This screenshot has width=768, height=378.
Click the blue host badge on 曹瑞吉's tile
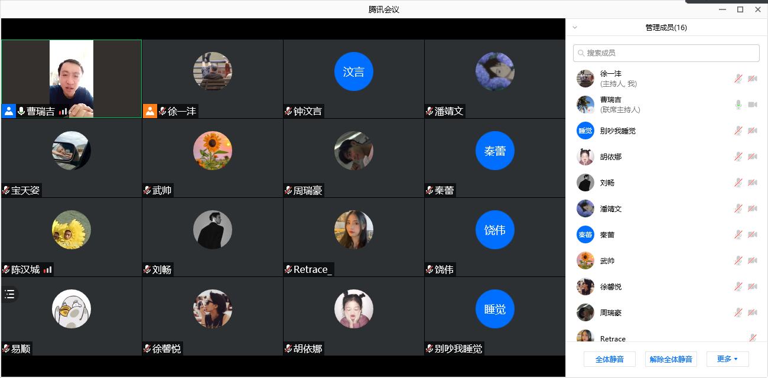coord(9,111)
